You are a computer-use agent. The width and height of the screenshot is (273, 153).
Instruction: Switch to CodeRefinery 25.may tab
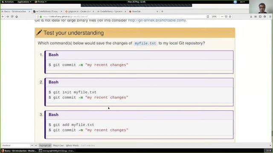click(x=48, y=11)
